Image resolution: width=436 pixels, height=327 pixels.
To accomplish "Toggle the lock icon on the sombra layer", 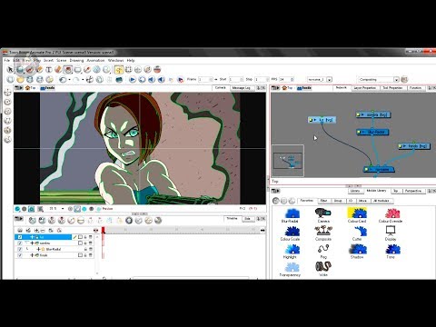I will [85, 243].
